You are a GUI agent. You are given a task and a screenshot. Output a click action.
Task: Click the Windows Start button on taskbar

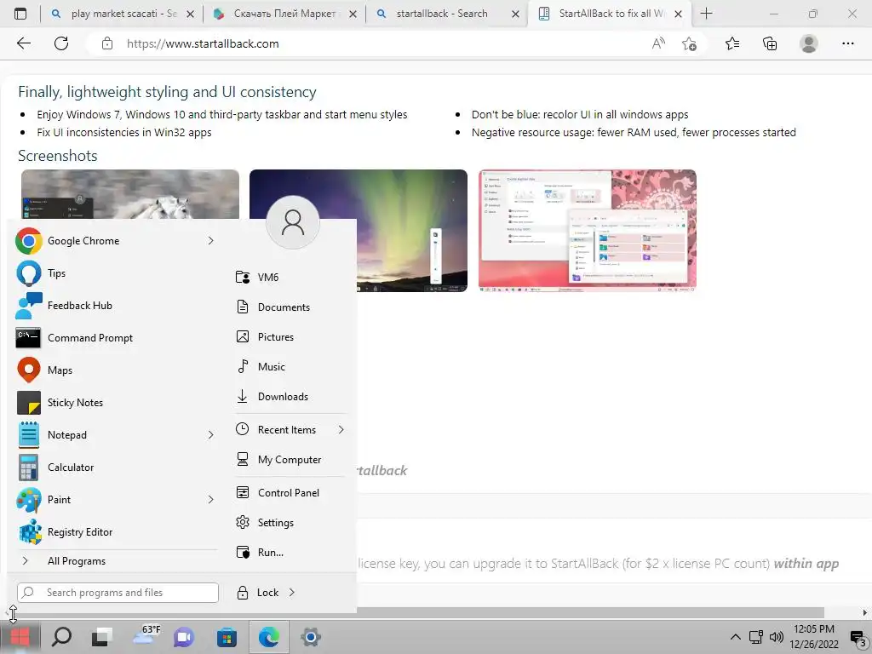(x=20, y=637)
